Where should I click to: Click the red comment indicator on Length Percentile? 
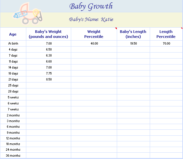point(182,28)
